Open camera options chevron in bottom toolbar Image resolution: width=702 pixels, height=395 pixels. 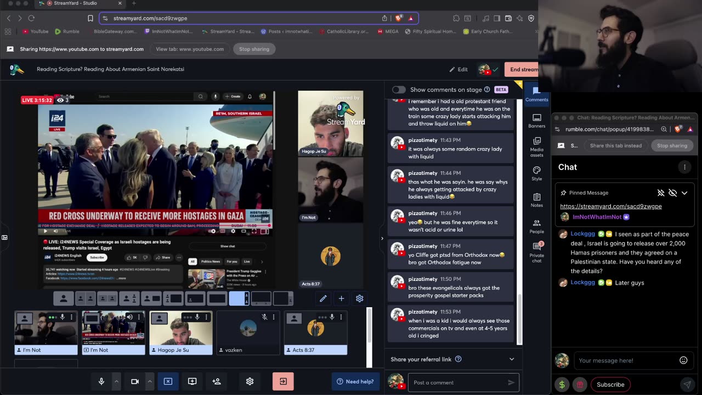click(149, 381)
